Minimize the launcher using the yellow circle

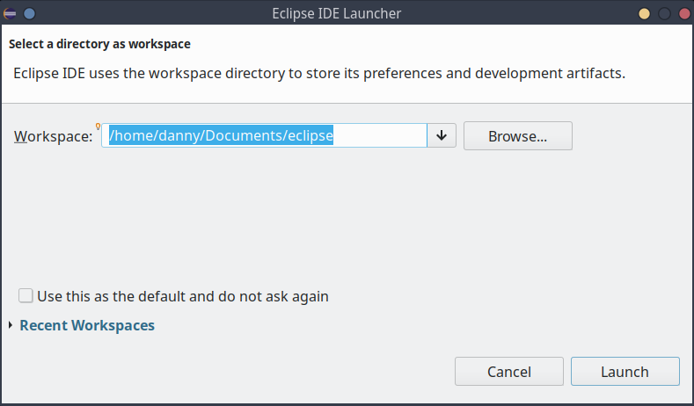pyautogui.click(x=645, y=13)
